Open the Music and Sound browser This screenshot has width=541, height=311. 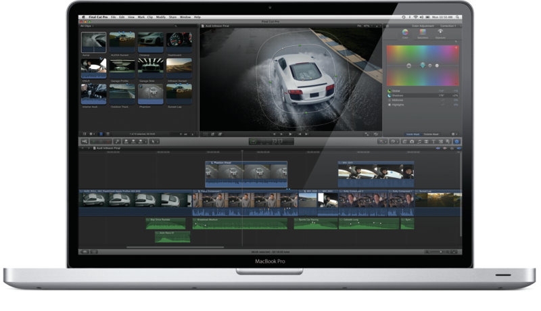pos(419,141)
